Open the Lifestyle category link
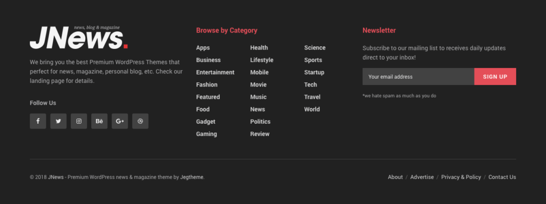546x204 pixels. pyautogui.click(x=261, y=60)
